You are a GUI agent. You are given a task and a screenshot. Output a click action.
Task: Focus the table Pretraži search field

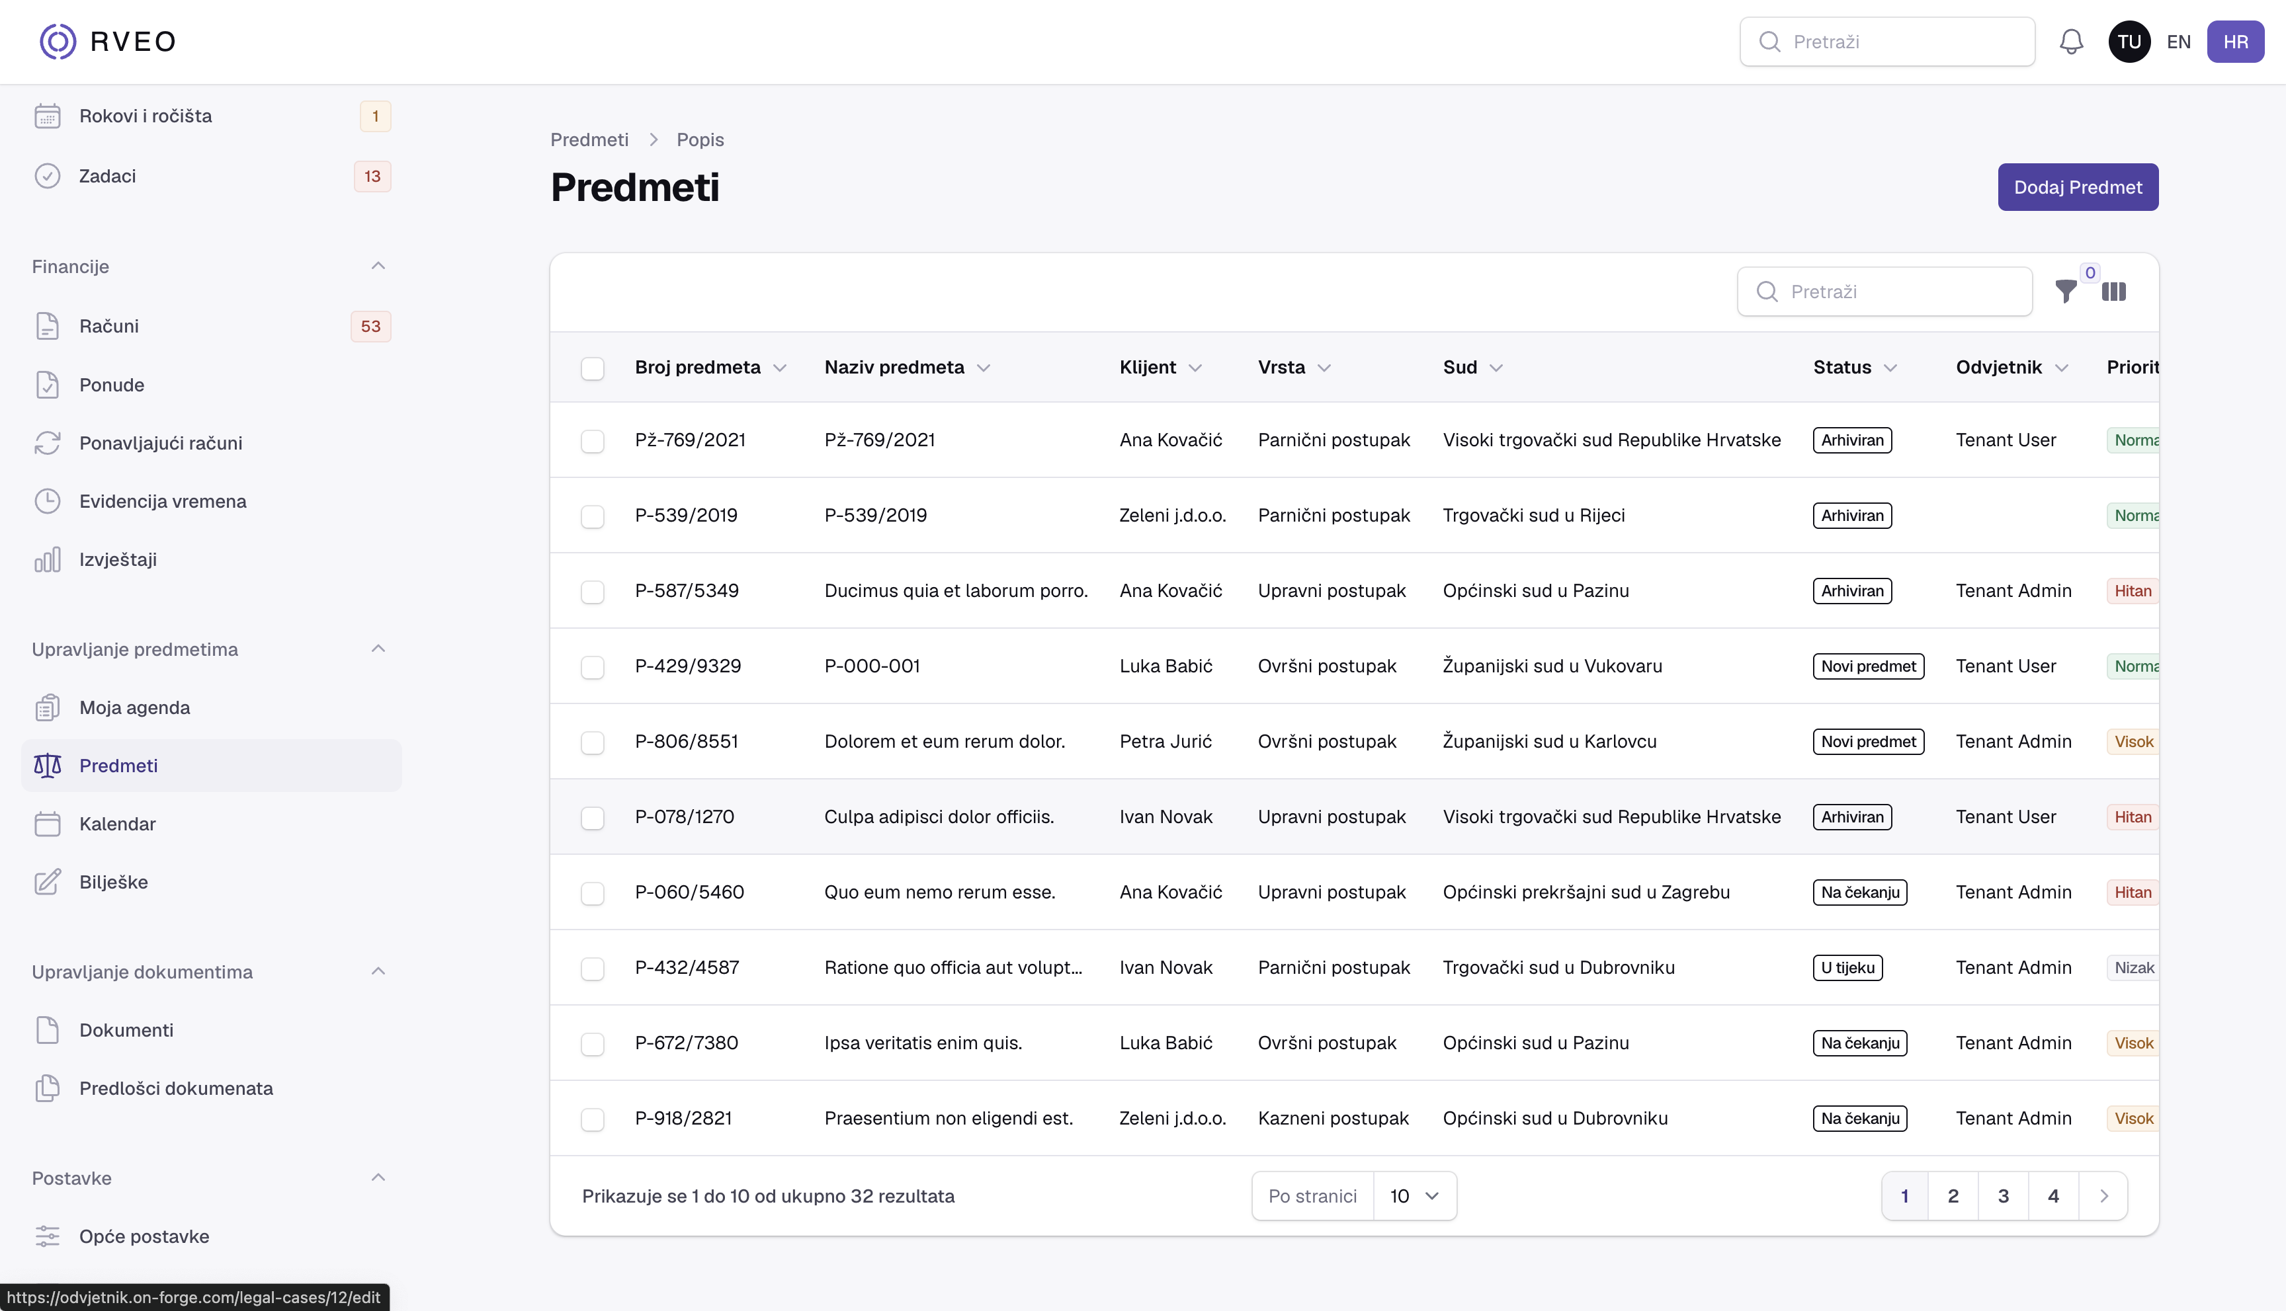point(1884,292)
